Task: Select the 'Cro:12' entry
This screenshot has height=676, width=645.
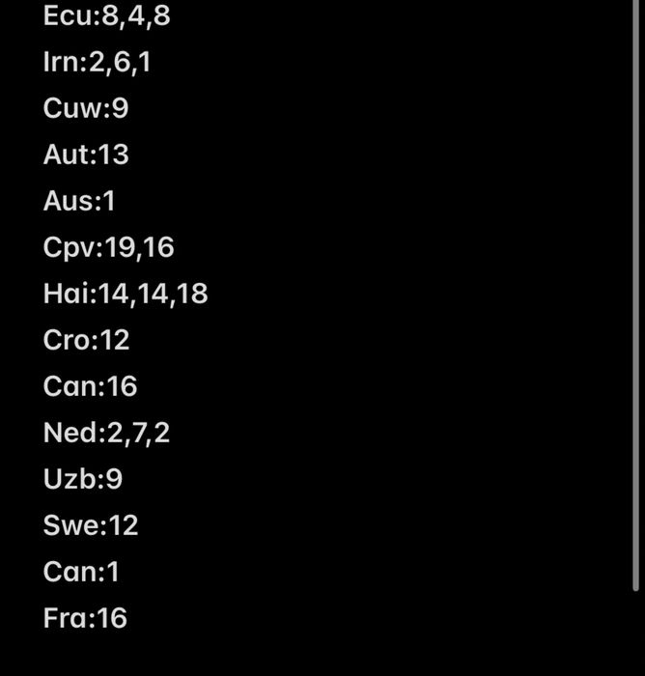Action: pyautogui.click(x=86, y=340)
